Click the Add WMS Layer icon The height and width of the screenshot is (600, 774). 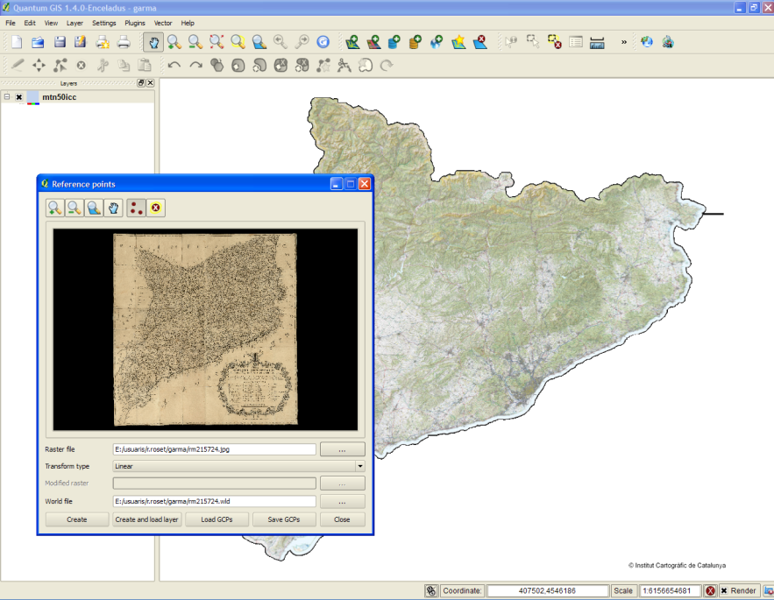coord(437,42)
